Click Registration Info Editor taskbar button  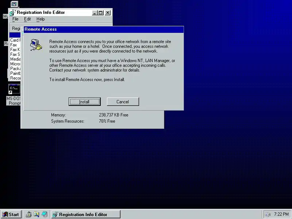[x=86, y=215]
